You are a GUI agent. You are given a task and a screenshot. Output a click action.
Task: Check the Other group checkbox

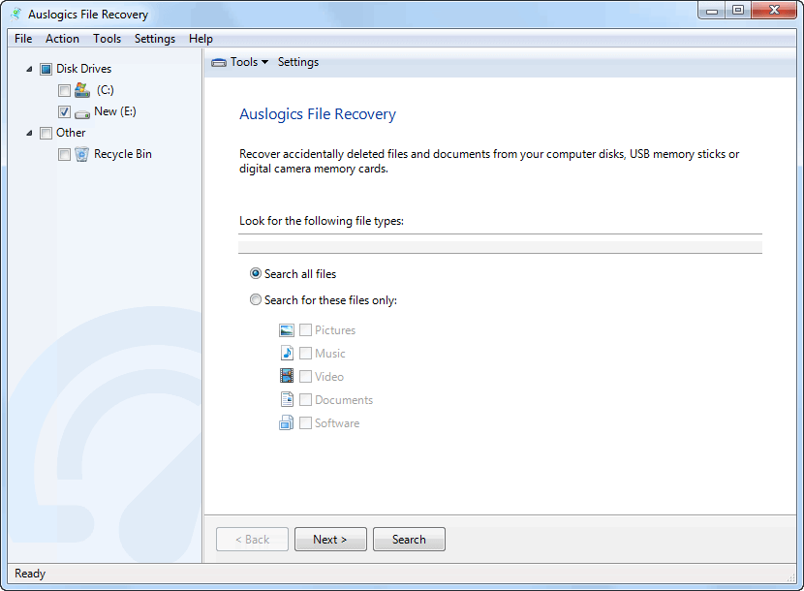coord(46,134)
